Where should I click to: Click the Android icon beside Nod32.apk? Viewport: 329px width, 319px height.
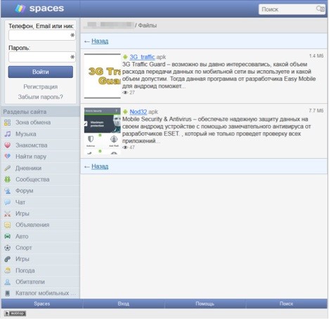pos(125,112)
